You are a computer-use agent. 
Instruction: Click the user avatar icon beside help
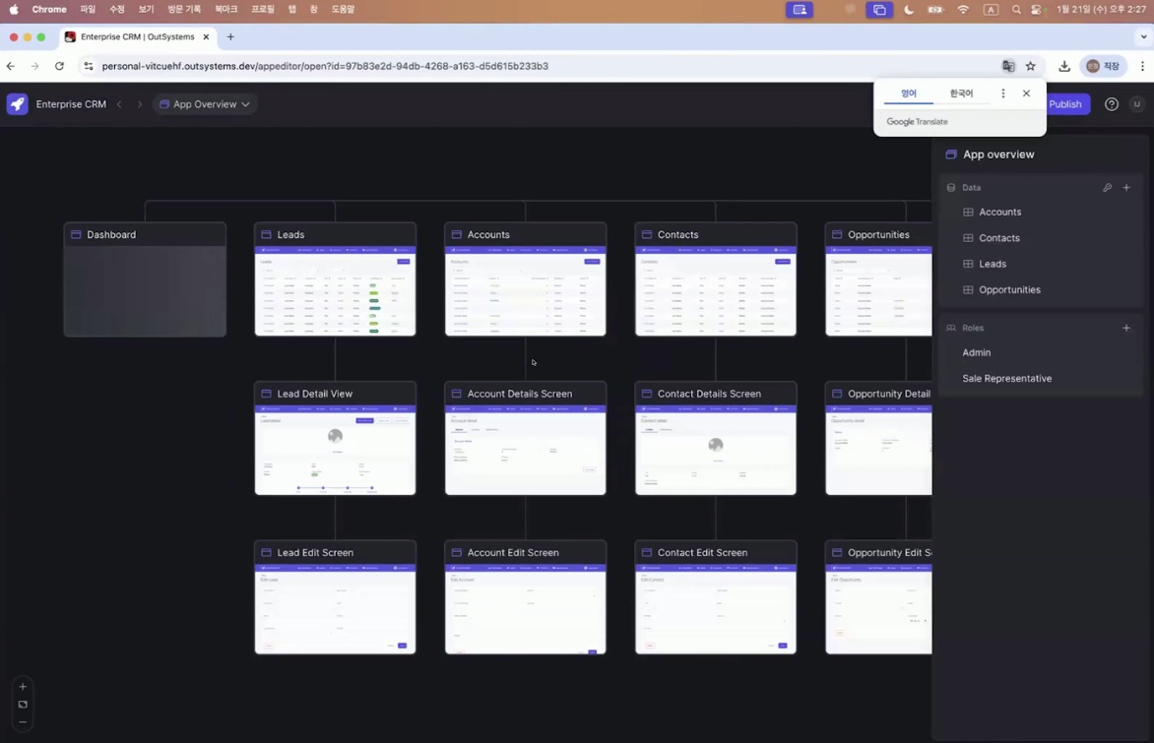[1136, 104]
